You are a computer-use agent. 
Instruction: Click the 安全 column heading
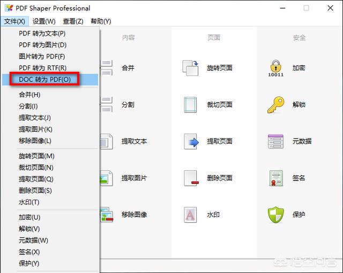[x=299, y=38]
